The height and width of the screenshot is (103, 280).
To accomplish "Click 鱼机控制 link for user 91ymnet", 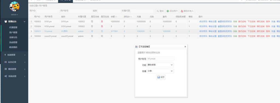I will coord(242,31).
